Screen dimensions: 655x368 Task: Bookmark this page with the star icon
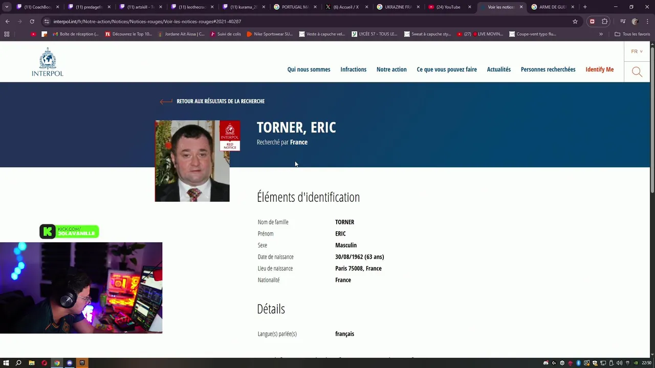(575, 21)
